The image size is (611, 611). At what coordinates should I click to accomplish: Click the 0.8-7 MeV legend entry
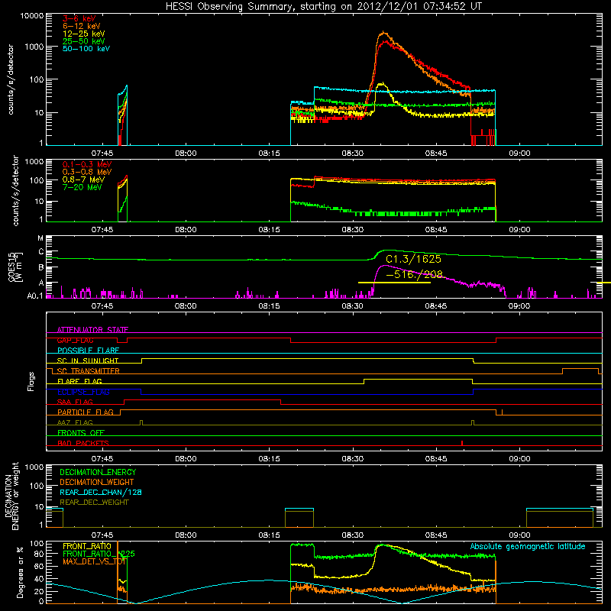click(x=83, y=179)
